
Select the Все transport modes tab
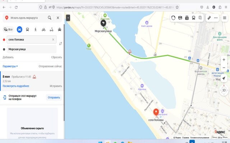coord(8,29)
